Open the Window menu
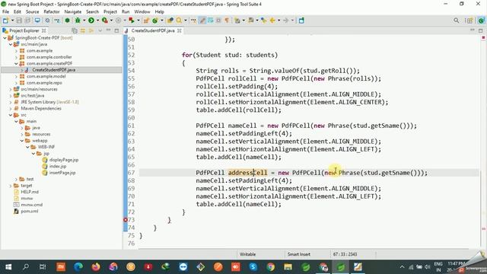 pos(142,11)
